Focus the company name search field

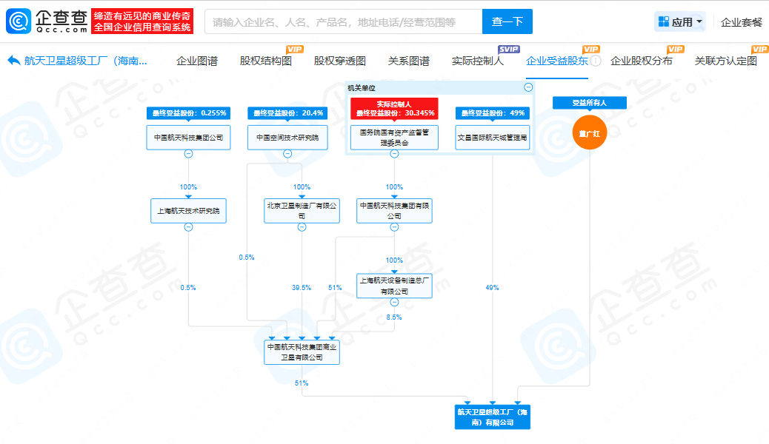pyautogui.click(x=344, y=21)
